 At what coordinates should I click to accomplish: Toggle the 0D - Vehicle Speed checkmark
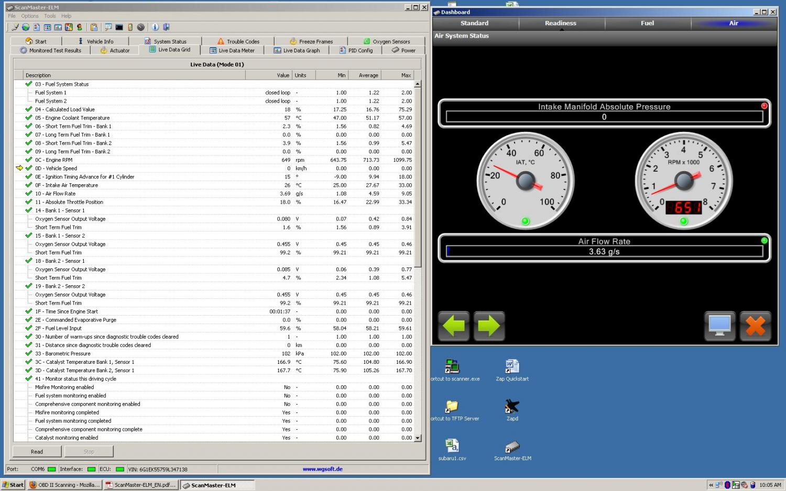[x=29, y=168]
